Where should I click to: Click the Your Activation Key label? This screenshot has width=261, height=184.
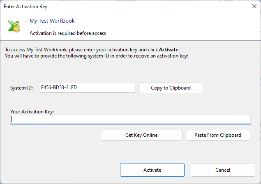tap(32, 111)
